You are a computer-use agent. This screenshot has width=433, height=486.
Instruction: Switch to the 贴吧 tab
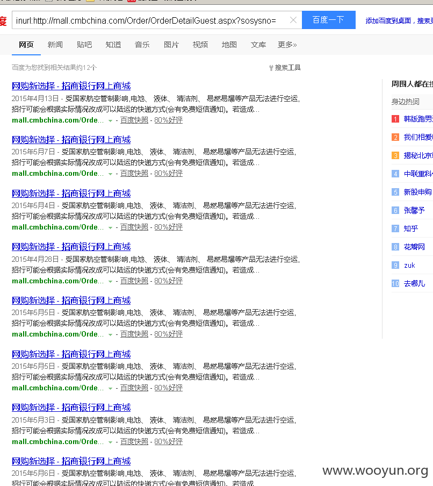pyautogui.click(x=84, y=45)
